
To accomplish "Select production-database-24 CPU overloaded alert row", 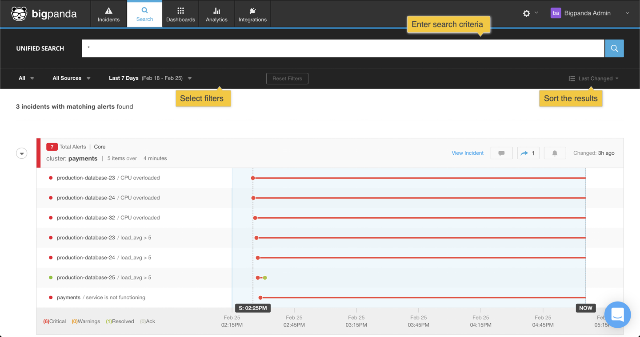I will coord(330,198).
